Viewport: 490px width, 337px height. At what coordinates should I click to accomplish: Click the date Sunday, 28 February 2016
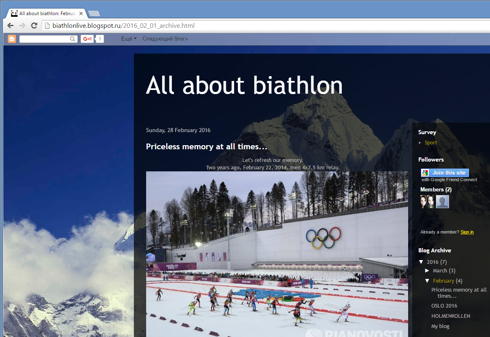pyautogui.click(x=178, y=130)
